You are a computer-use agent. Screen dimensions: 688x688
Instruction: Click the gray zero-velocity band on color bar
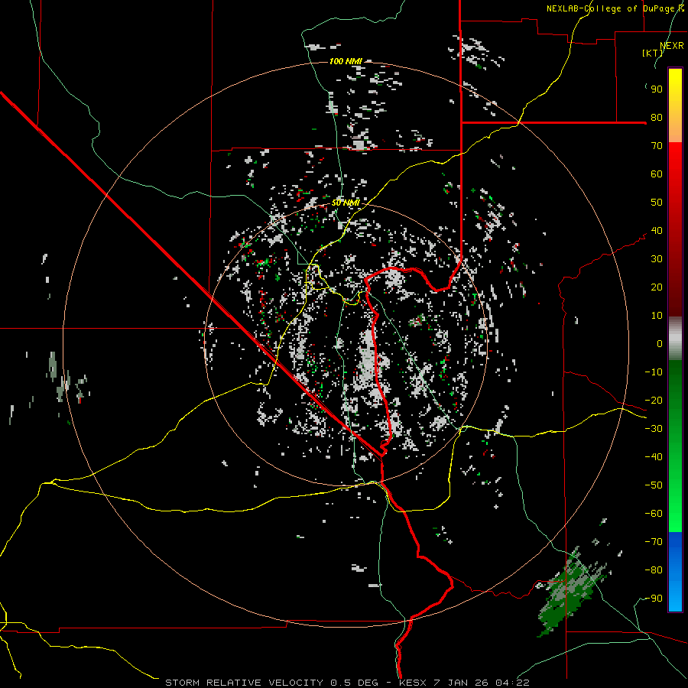click(x=675, y=338)
